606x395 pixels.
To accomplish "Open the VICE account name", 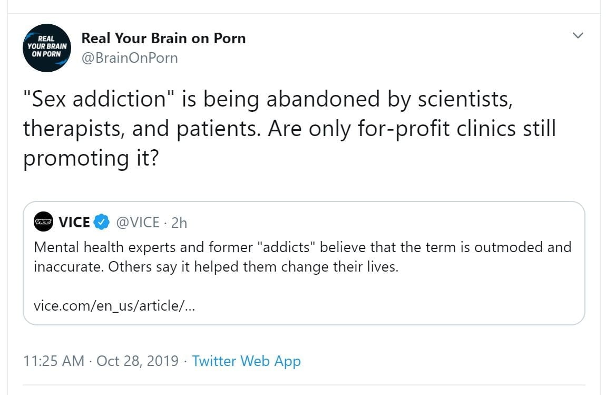I will coord(74,223).
